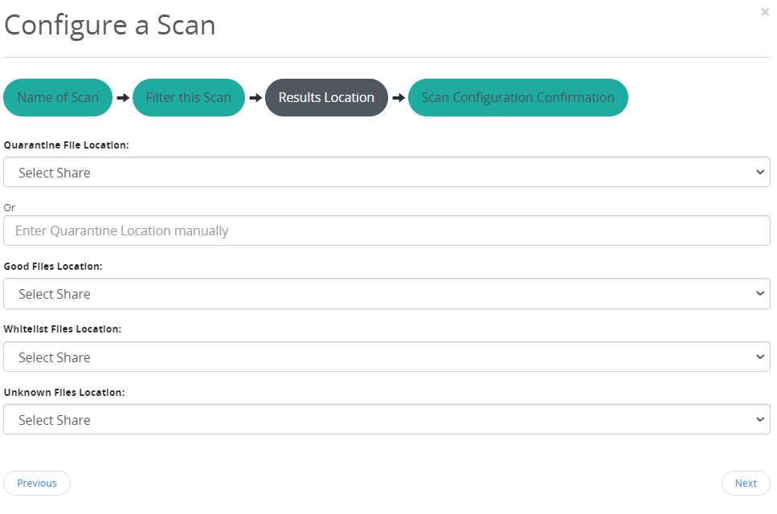The width and height of the screenshot is (777, 514).
Task: Click the Configure a Scan heading
Action: tap(110, 25)
